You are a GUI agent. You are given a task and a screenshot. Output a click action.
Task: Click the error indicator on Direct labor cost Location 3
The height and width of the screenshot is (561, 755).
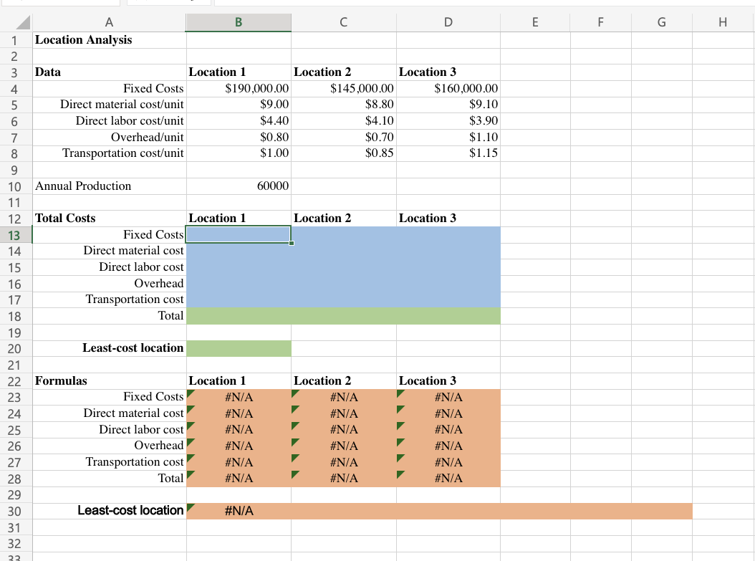point(400,426)
